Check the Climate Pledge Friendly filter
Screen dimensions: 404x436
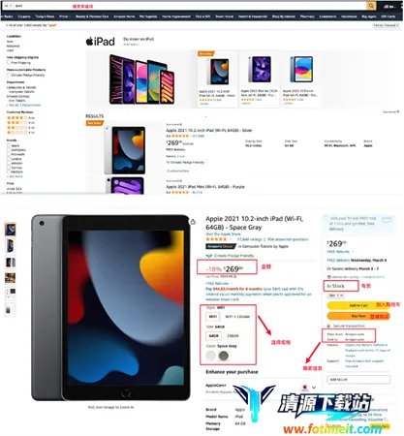coord(9,75)
